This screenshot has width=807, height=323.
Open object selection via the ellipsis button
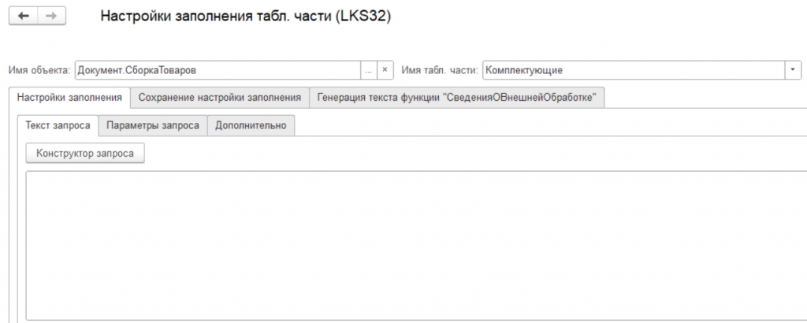(x=368, y=70)
